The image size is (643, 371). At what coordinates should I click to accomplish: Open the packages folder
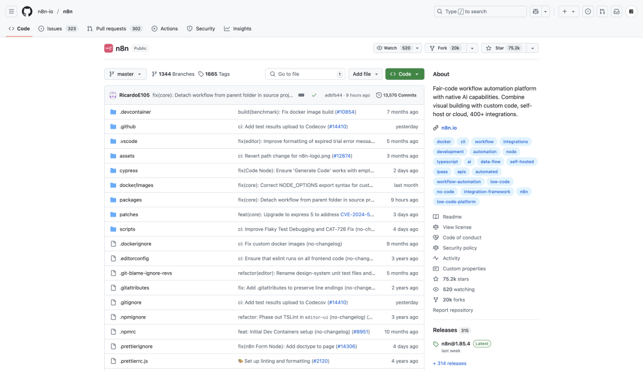(x=130, y=200)
